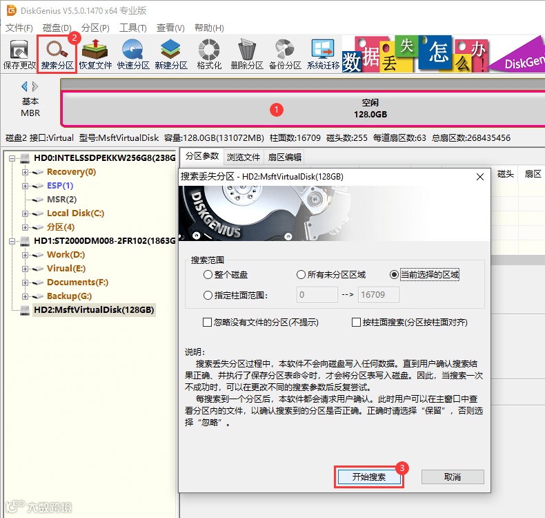Start the 系统迁移 system migration tool

pyautogui.click(x=323, y=55)
